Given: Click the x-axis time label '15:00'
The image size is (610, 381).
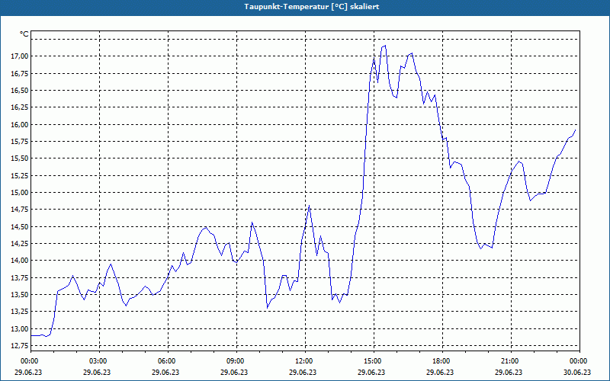Looking at the screenshot, I should pos(374,361).
